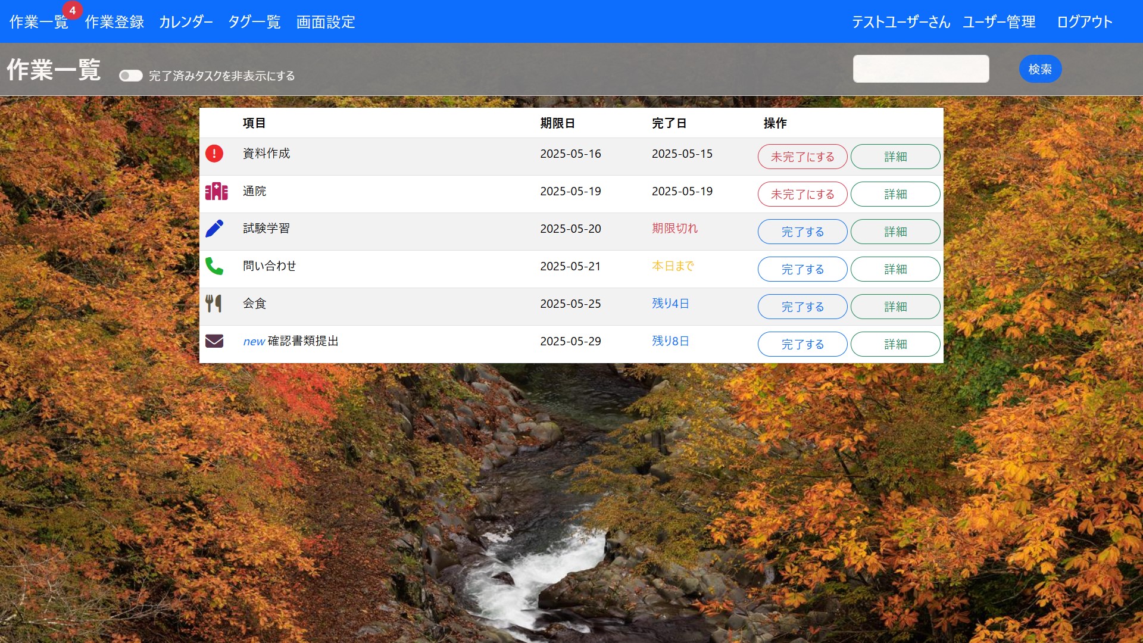The image size is (1143, 643).
Task: Toggle the 完了済みタスクを非表示にする switch
Action: coord(131,76)
